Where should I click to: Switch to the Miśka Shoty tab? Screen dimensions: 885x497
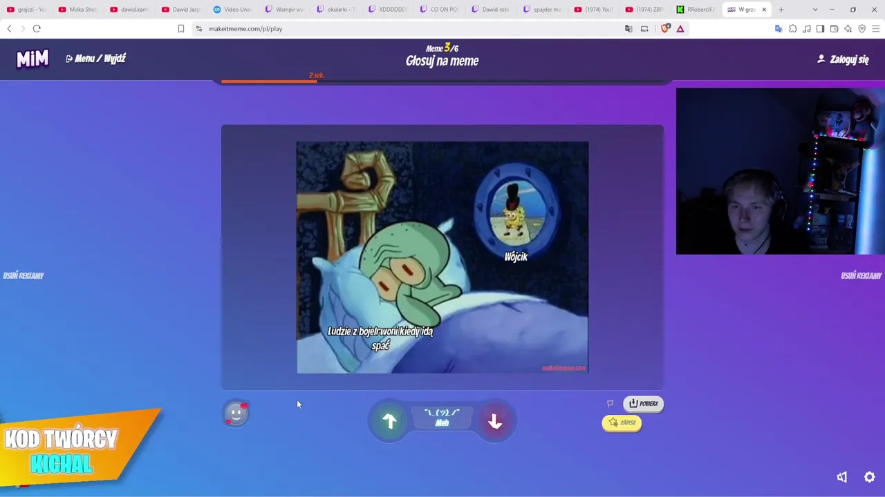(x=78, y=10)
